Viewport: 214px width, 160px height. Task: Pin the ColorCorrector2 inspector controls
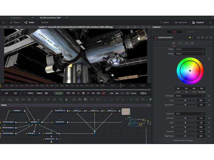[x=202, y=37]
